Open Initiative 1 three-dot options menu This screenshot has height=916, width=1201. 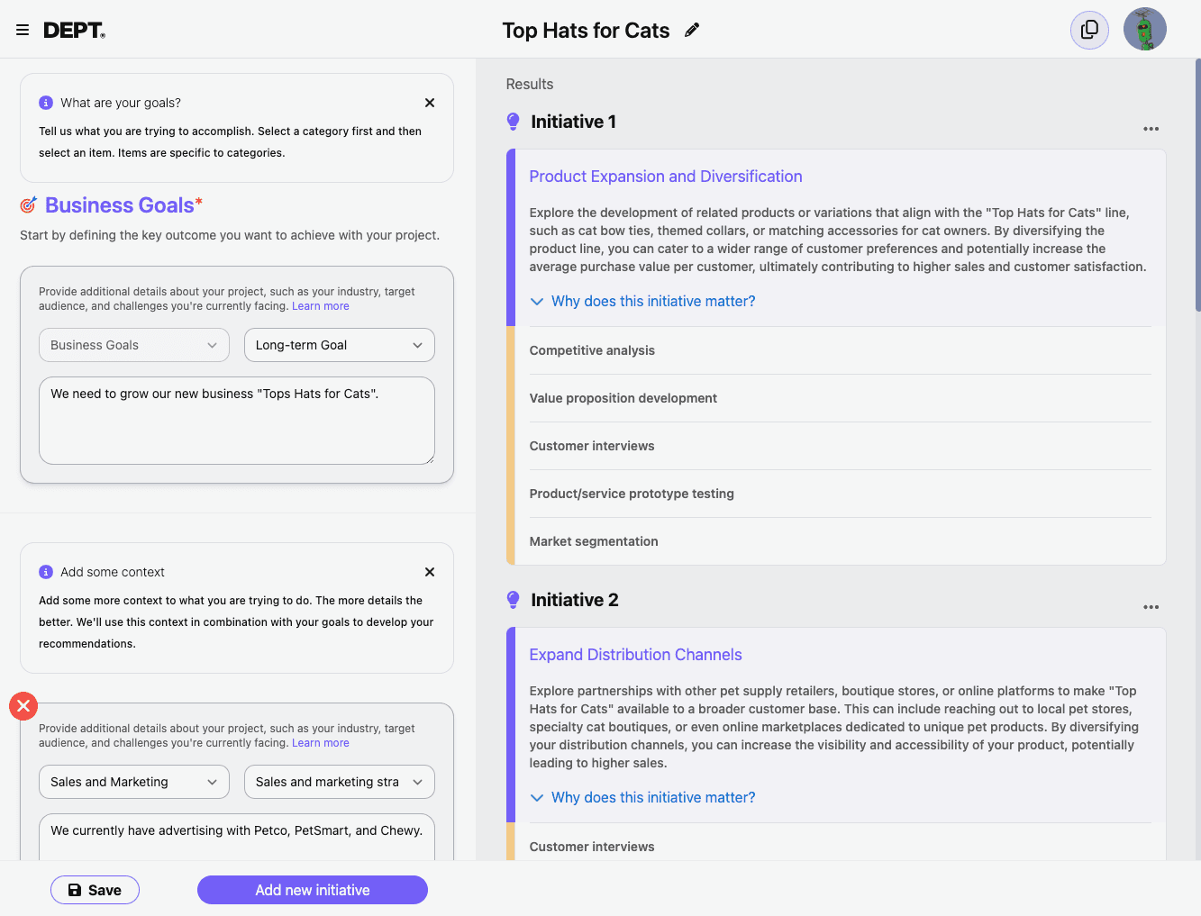click(x=1151, y=129)
